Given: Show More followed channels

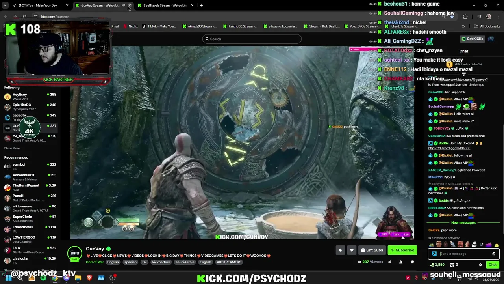Looking at the screenshot, I should tap(12, 148).
